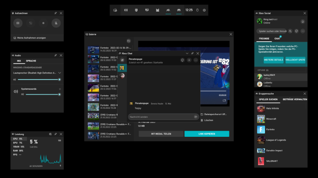Open the gallery folder icon

click(x=129, y=41)
